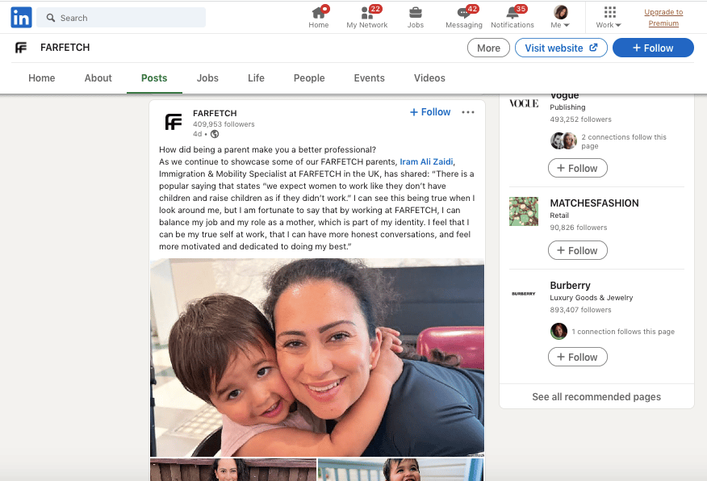Click the Burberry logo
This screenshot has width=707, height=481.
(x=524, y=294)
